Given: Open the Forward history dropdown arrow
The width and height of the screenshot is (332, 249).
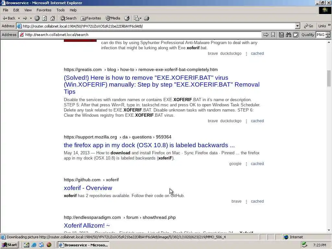Looking at the screenshot, I should [31, 18].
